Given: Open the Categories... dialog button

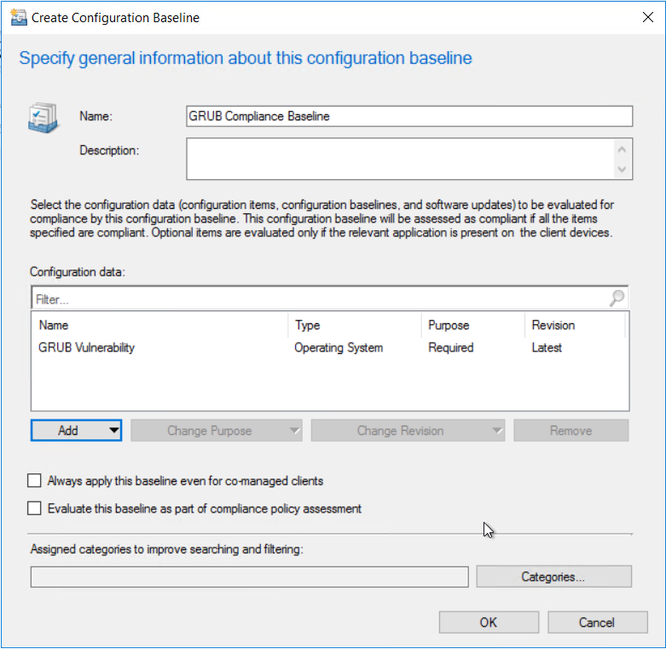Looking at the screenshot, I should pos(553,577).
